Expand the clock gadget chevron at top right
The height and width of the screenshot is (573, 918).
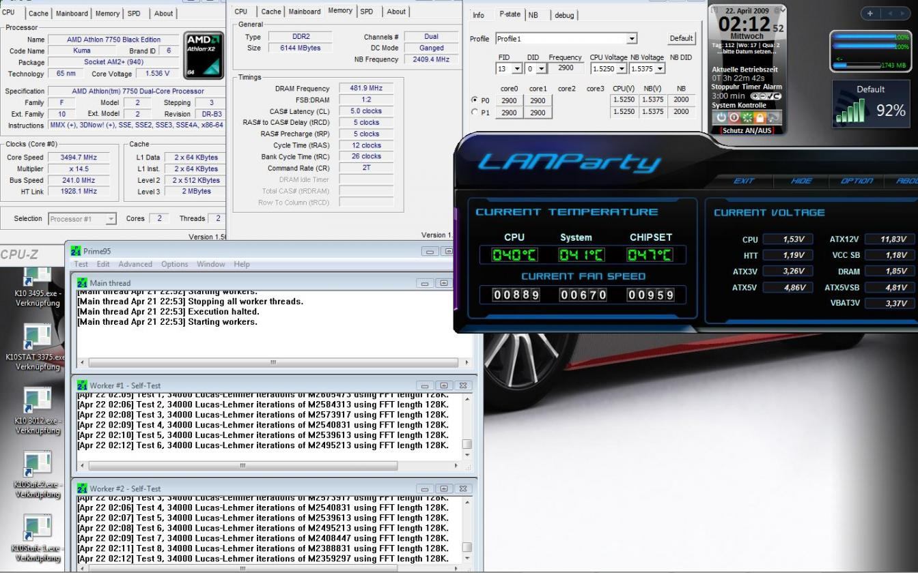pos(783,10)
